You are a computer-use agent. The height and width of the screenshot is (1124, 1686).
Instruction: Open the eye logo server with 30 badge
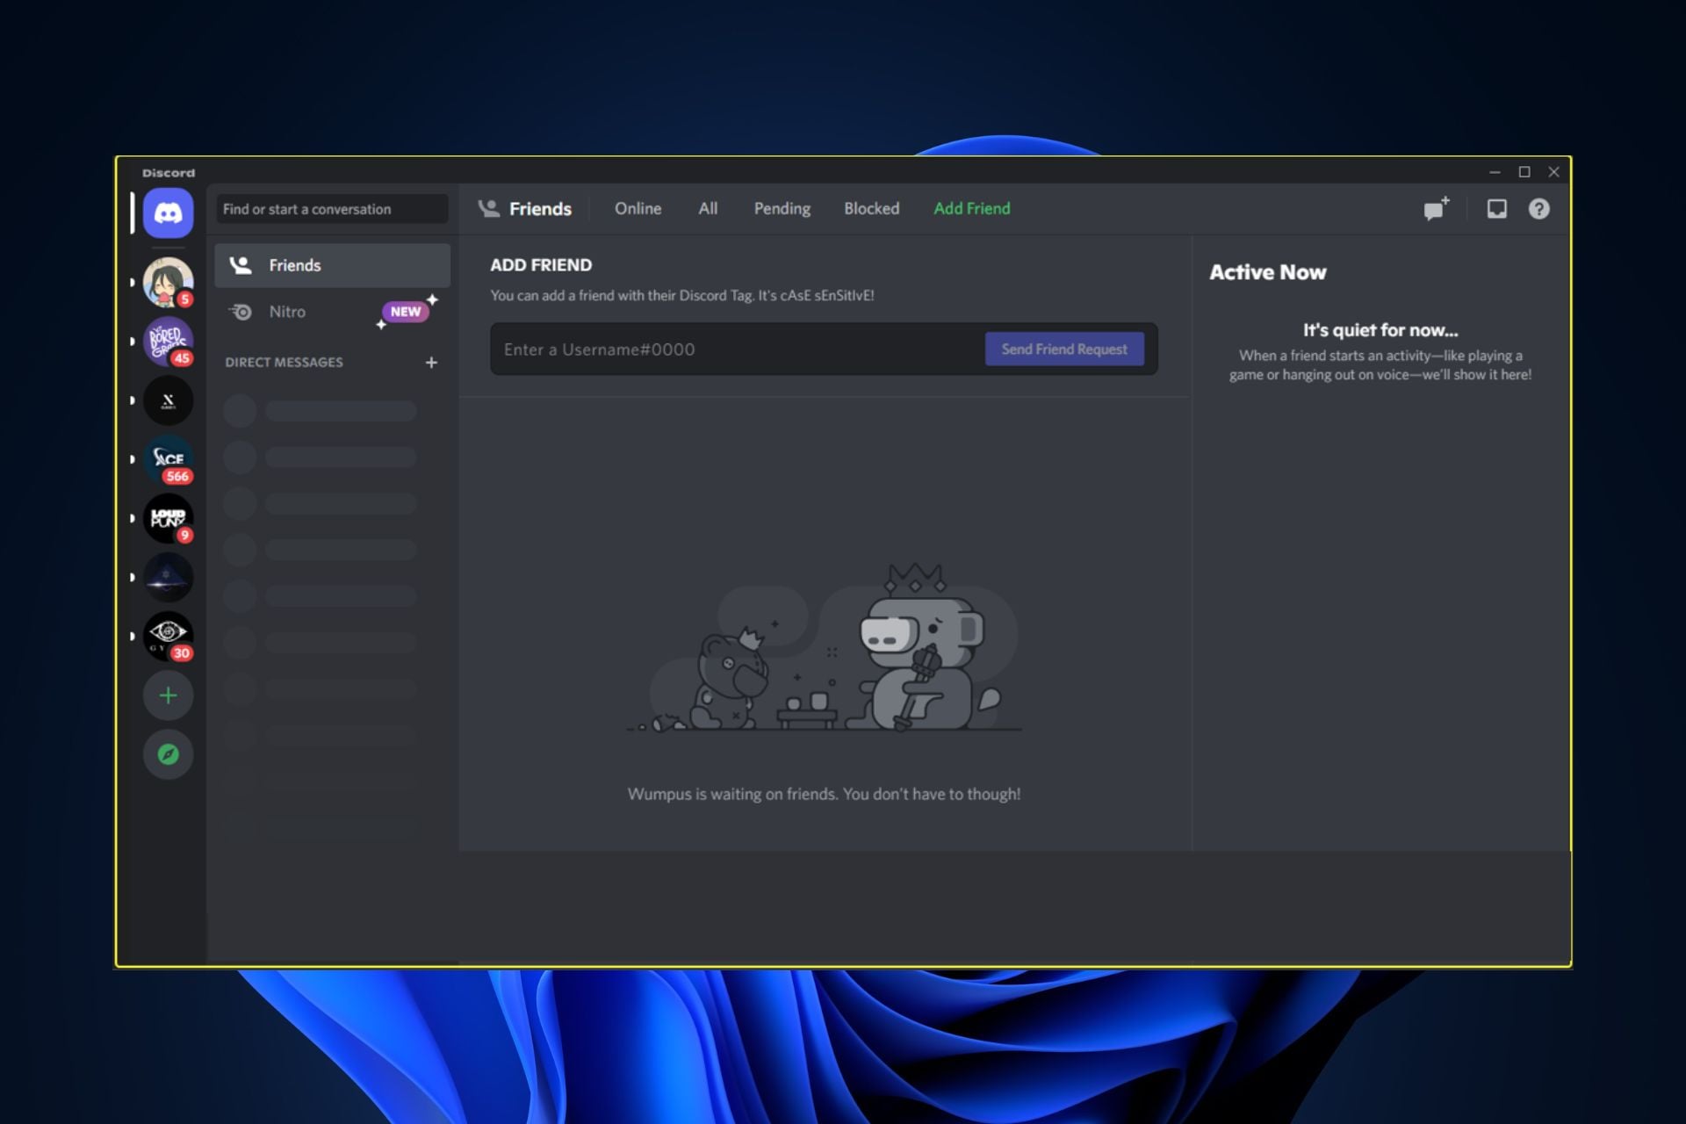pyautogui.click(x=168, y=636)
